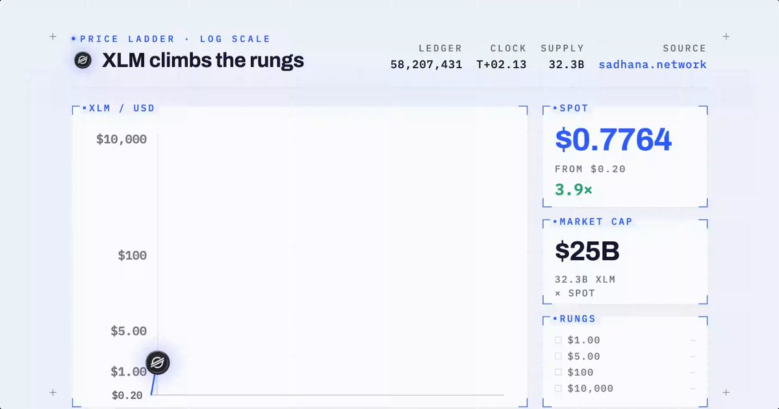Viewport: 779px width, 409px height.
Task: Click the $100 axis label on the chart
Action: click(132, 256)
